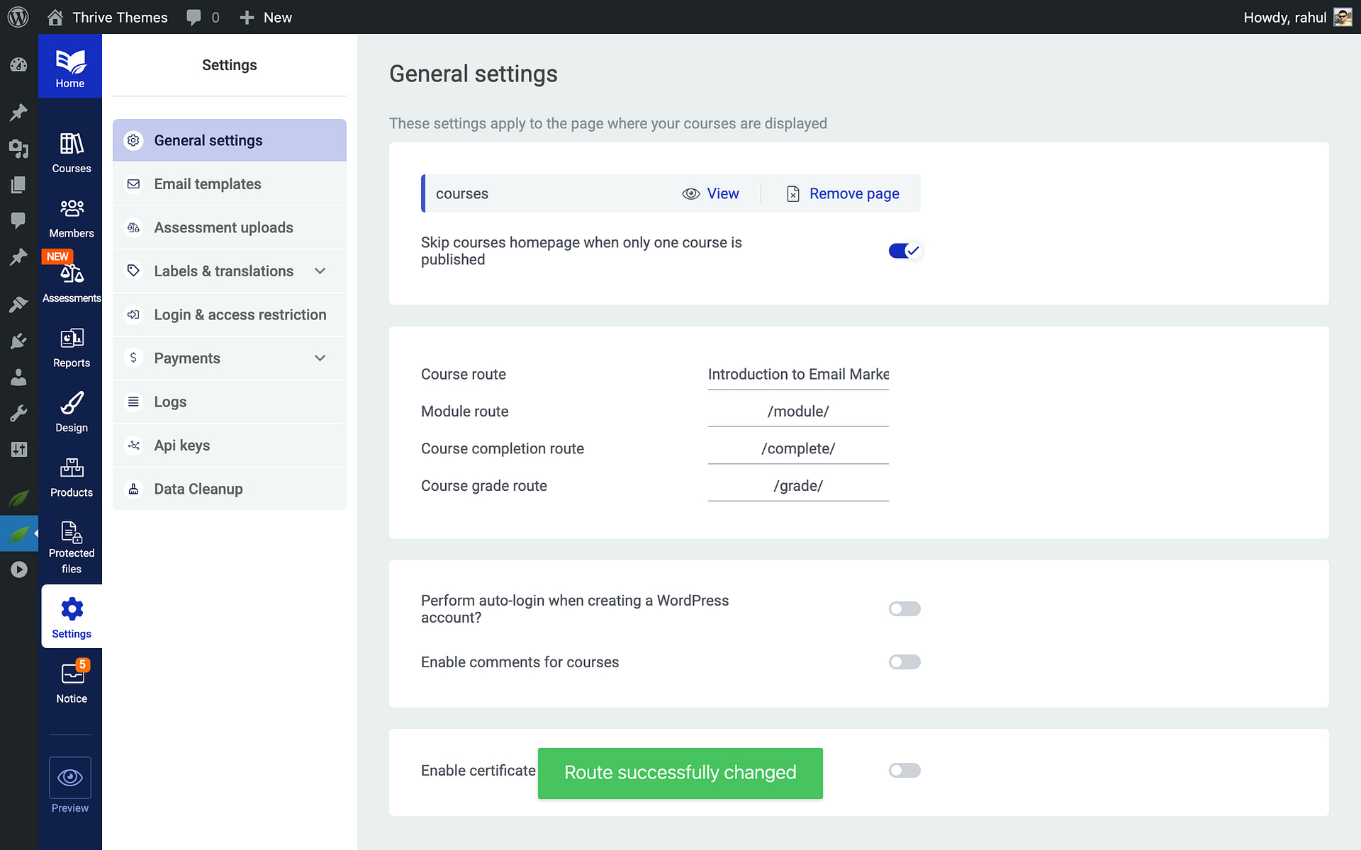1361x850 pixels.
Task: Enable auto-login when creating a WordPress account
Action: pos(904,608)
